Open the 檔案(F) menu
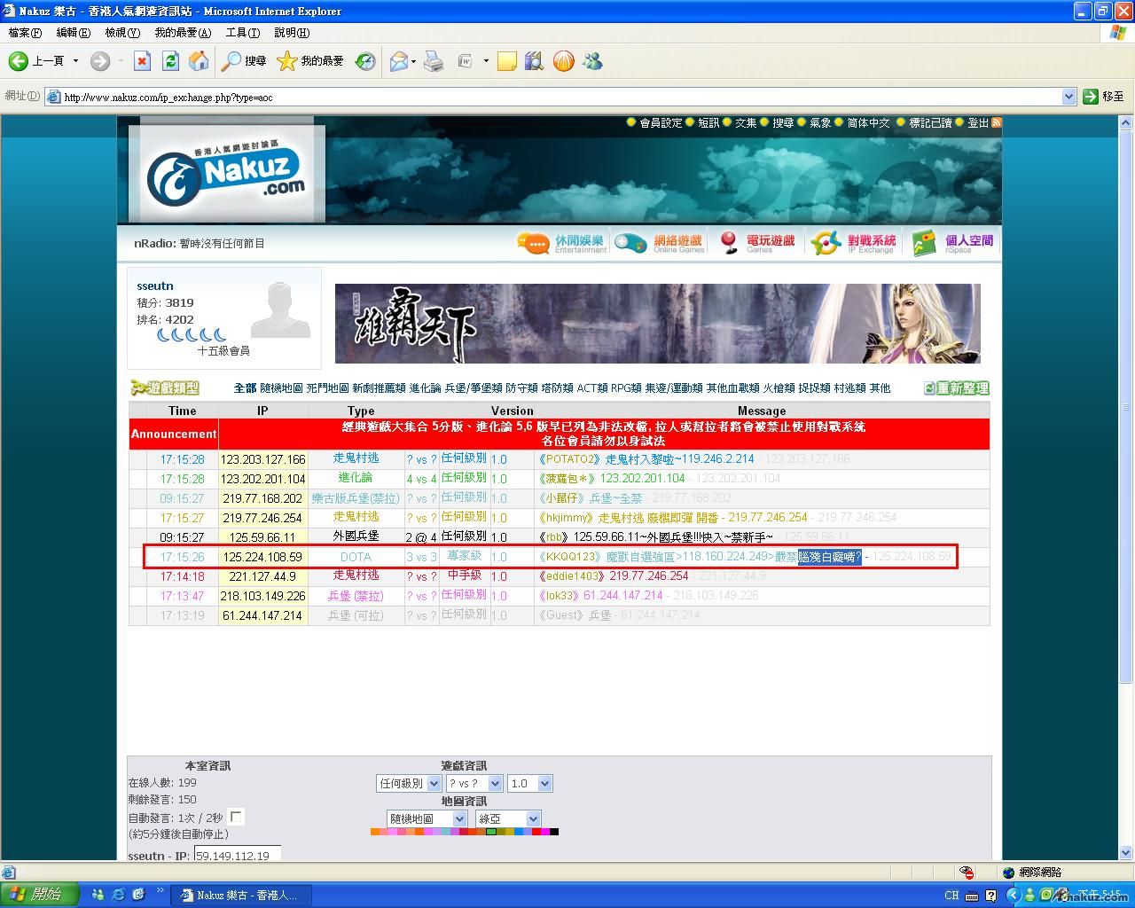Image resolution: width=1135 pixels, height=908 pixels. 25,33
